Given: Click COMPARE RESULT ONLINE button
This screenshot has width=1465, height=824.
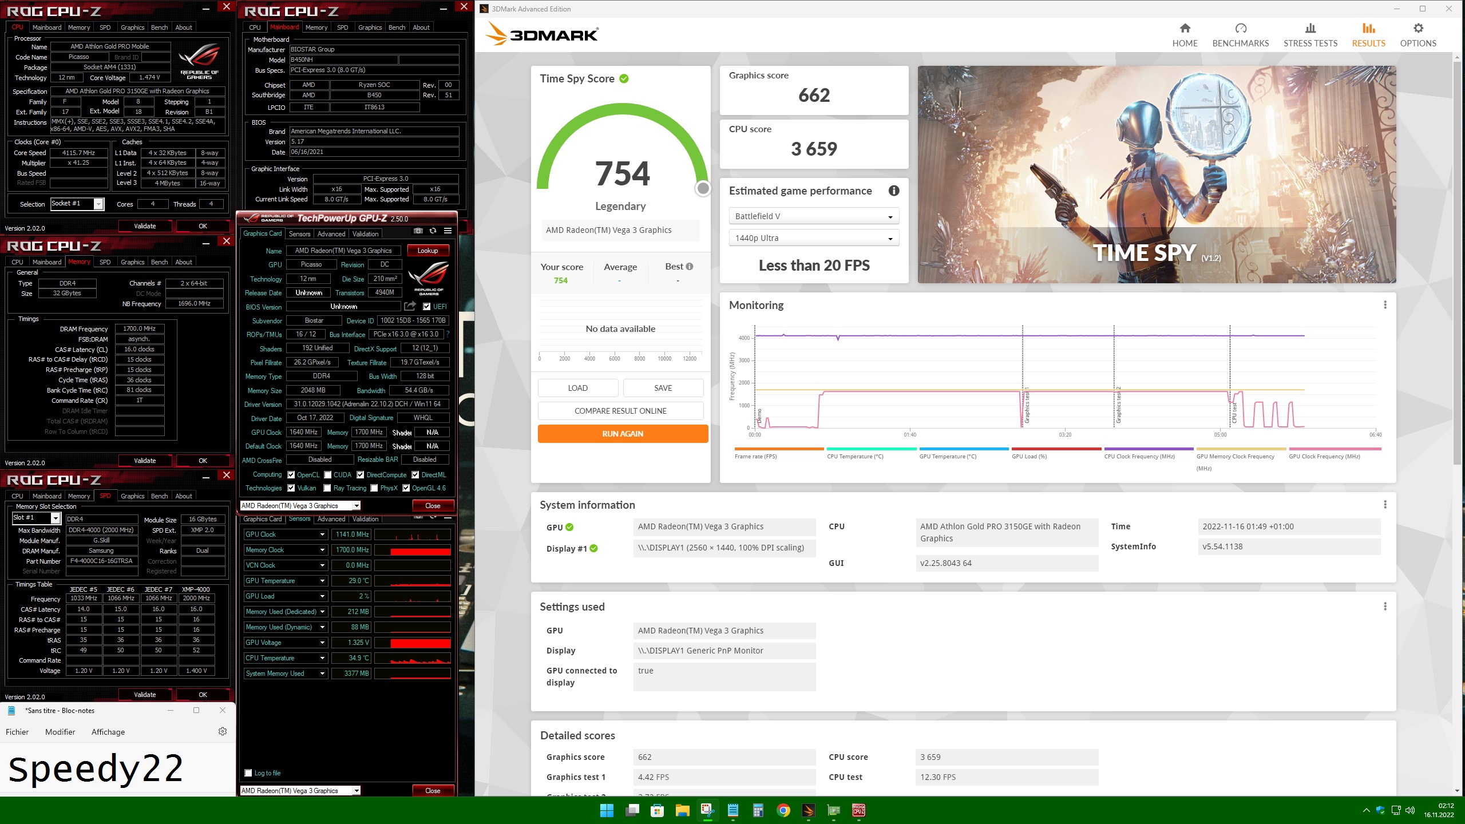Looking at the screenshot, I should coord(620,411).
